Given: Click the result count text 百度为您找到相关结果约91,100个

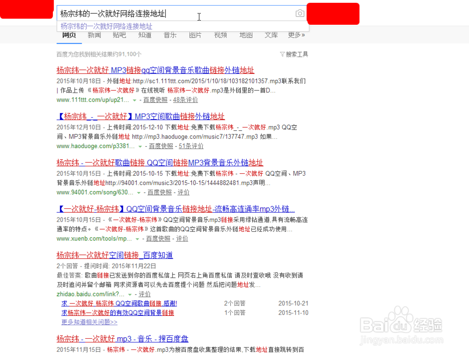Looking at the screenshot, I should (99, 54).
